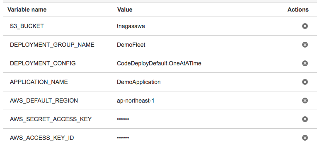Click the masked secret access key value
322x151 pixels.
(123, 119)
